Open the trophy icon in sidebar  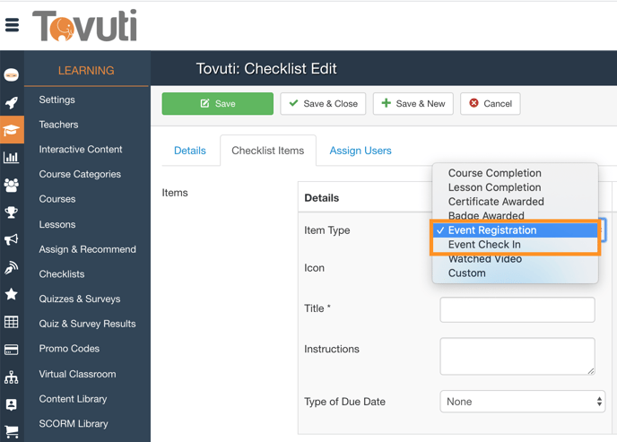pyautogui.click(x=12, y=212)
